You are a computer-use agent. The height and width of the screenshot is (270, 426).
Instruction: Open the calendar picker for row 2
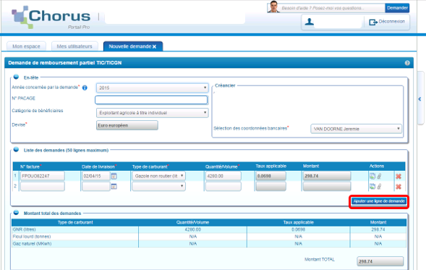114,187
